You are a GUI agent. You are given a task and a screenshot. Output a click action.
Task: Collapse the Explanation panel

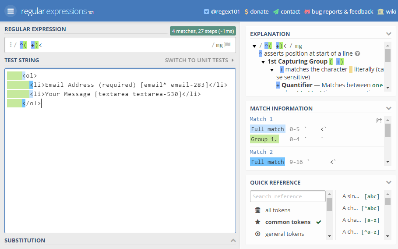coord(388,34)
